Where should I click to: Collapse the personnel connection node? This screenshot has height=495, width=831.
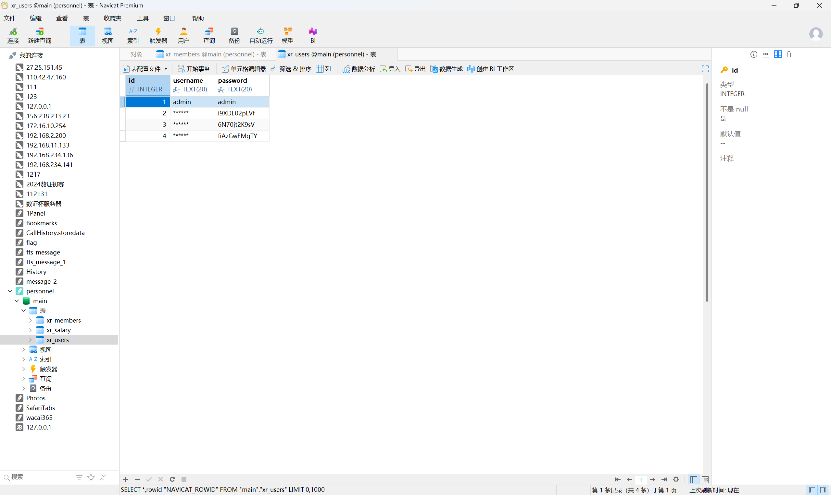click(x=10, y=291)
